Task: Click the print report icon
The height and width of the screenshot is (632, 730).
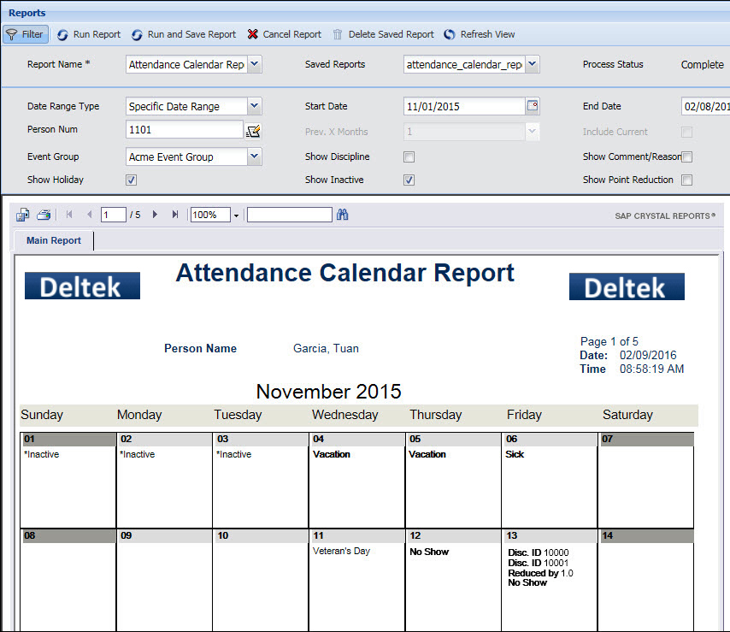Action: click(x=44, y=215)
